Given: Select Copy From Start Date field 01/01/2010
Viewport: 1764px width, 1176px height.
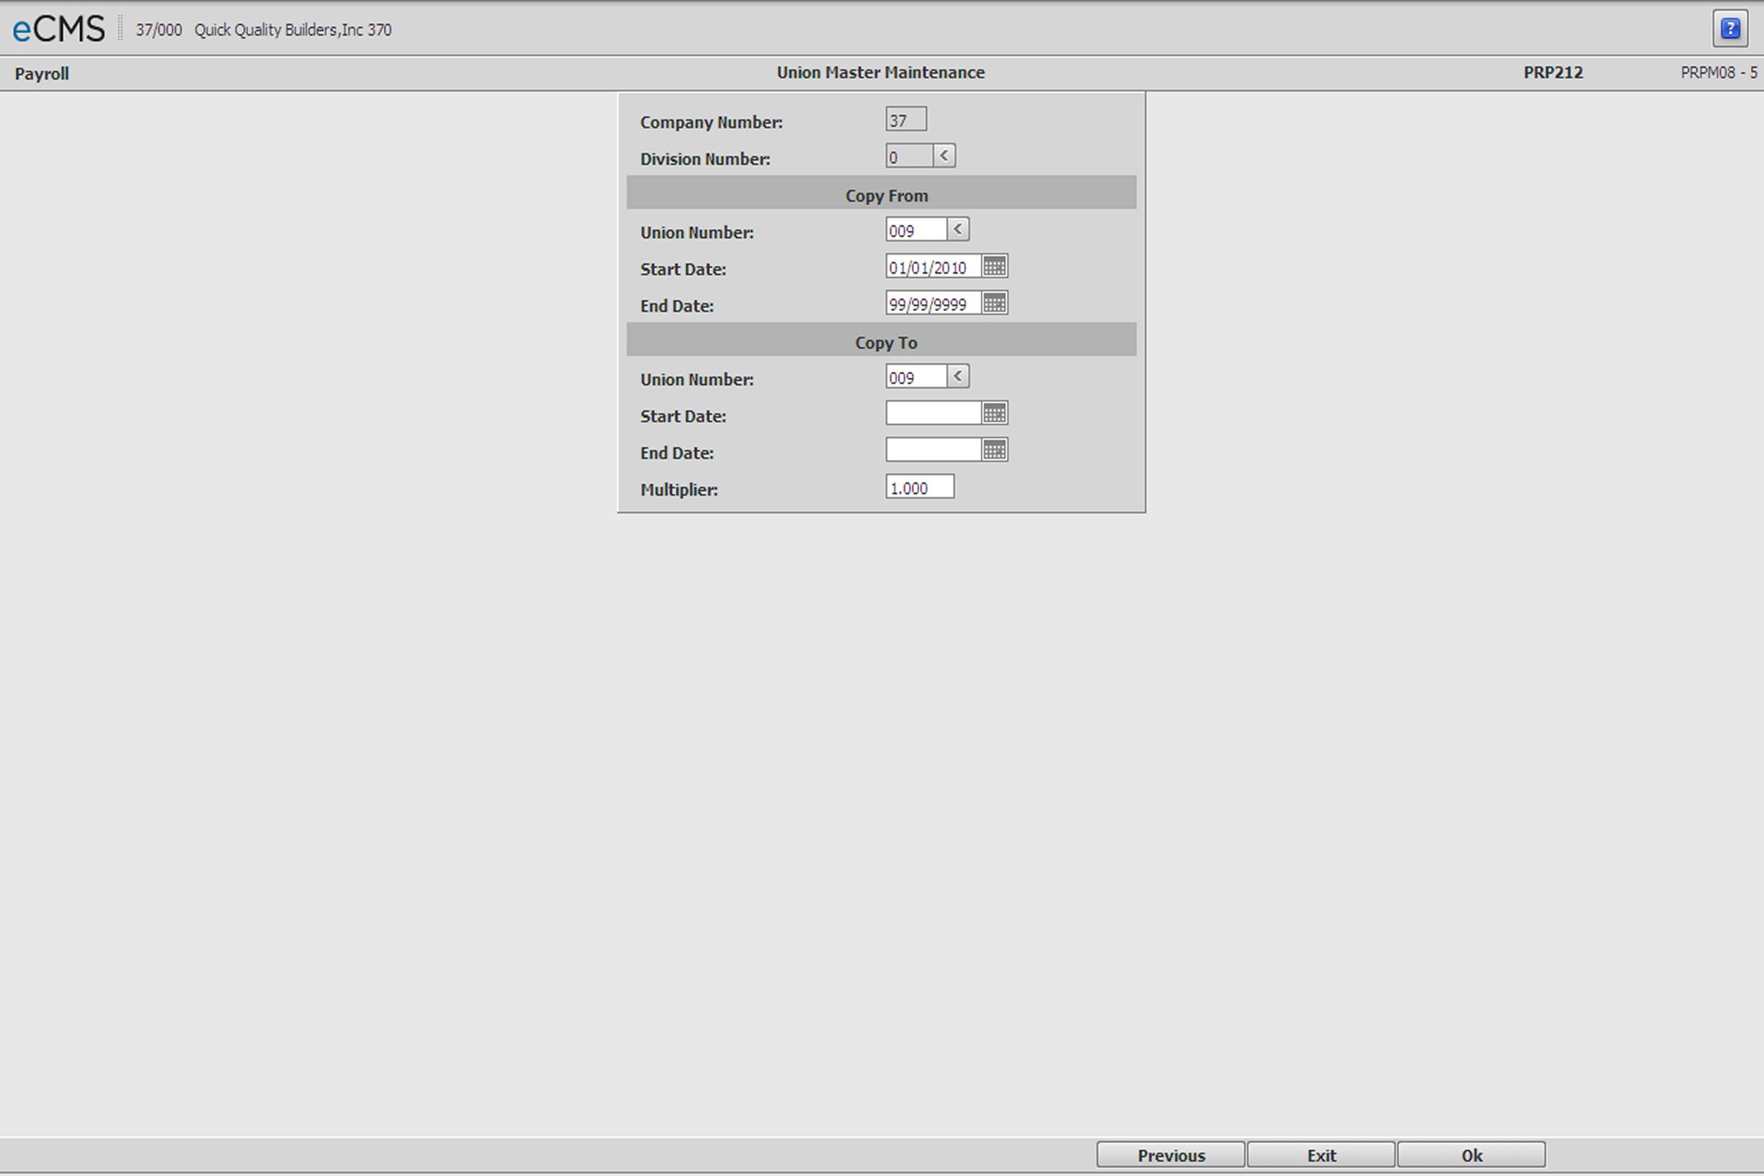Looking at the screenshot, I should pos(934,267).
